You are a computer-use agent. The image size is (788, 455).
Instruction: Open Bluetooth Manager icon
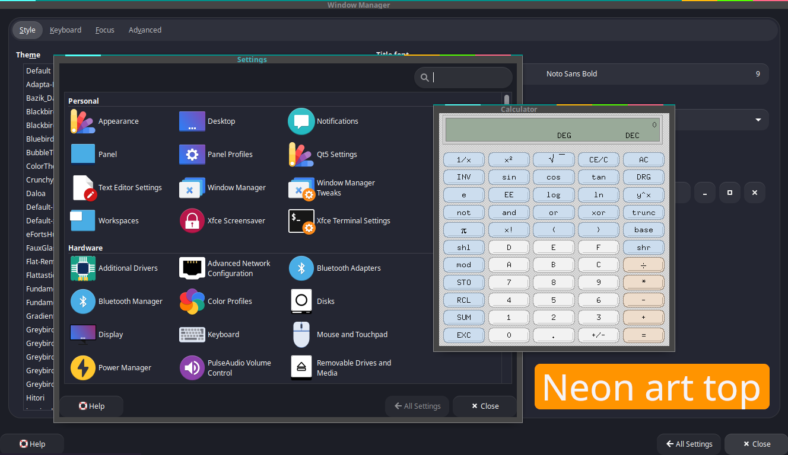tap(83, 302)
